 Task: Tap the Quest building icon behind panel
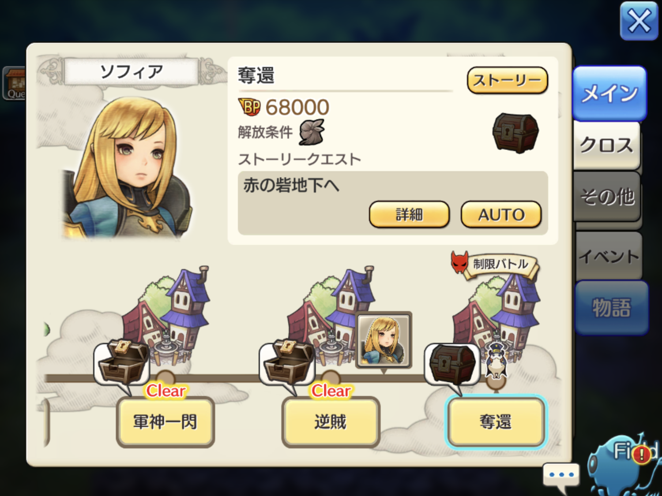click(15, 83)
